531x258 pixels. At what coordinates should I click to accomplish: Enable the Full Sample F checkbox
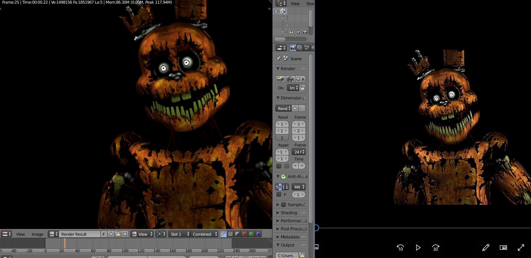tap(279, 194)
